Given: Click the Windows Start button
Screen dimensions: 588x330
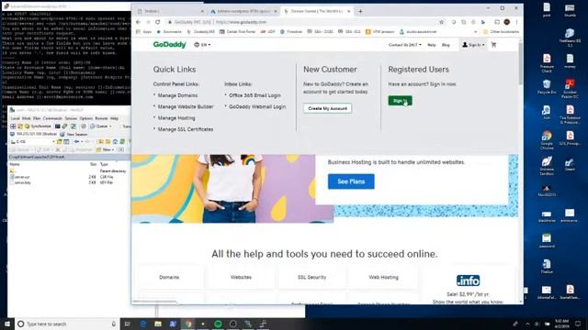Looking at the screenshot, I should [x=7, y=324].
